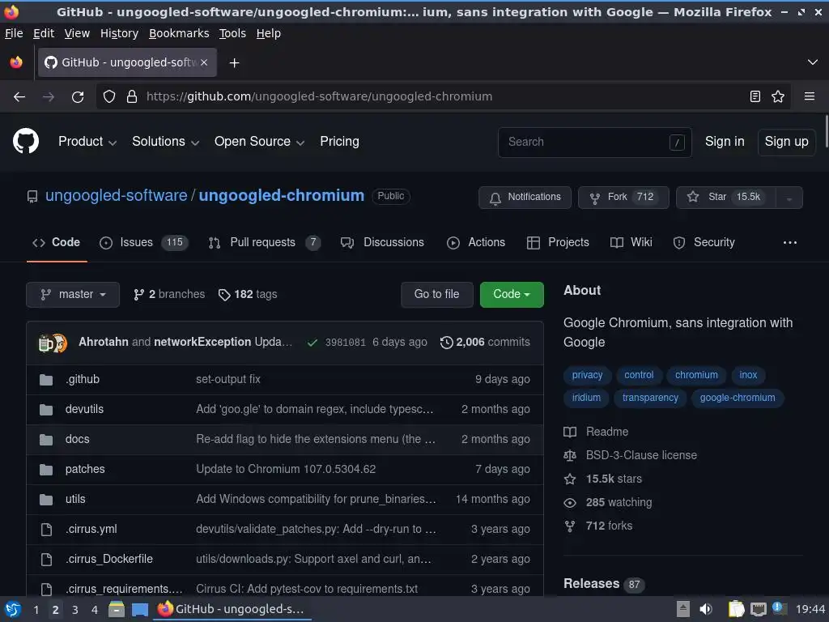The width and height of the screenshot is (829, 622).
Task: Click Go to file button
Action: (436, 294)
